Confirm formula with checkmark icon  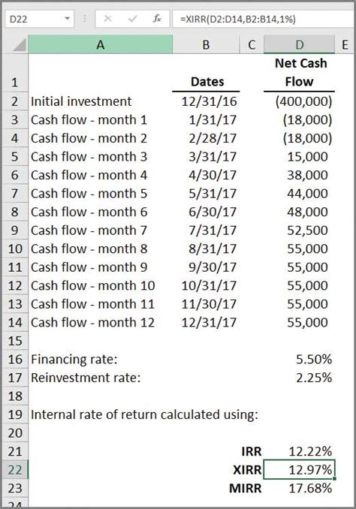coord(132,20)
